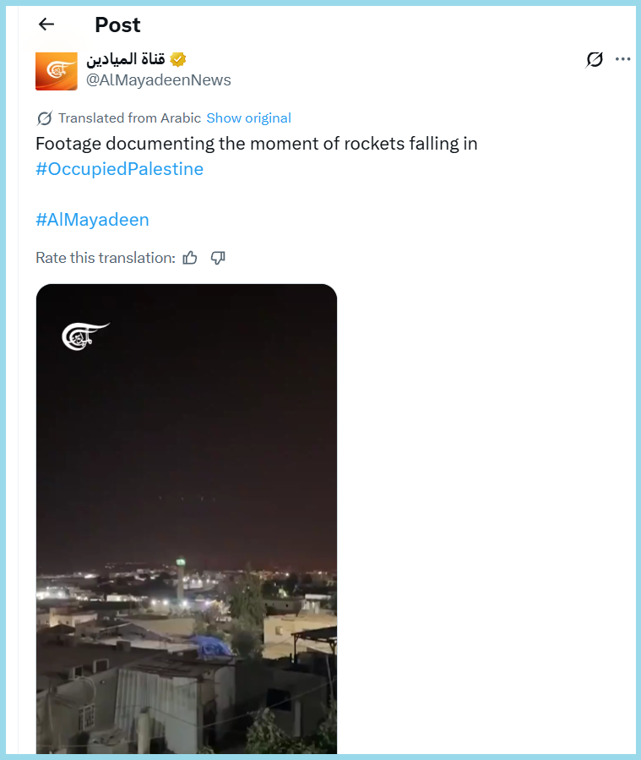Open the #OccupiedPalestine hashtag
641x760 pixels.
[119, 169]
